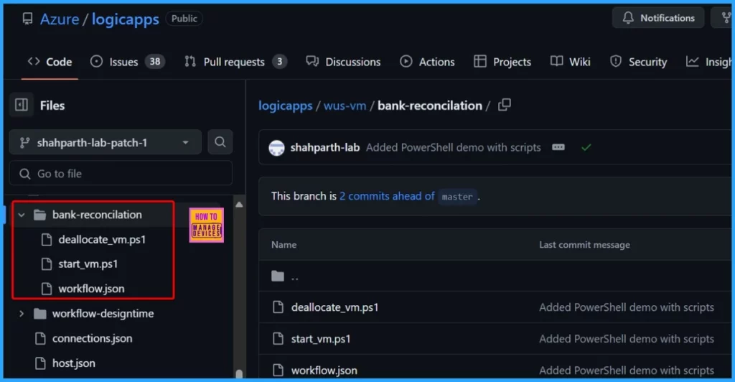This screenshot has width=735, height=382.
Task: Click file icon beside deallocate_vm.ps1 in table
Action: pyautogui.click(x=278, y=307)
